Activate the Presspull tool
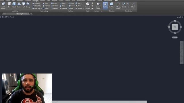 (36, 3)
